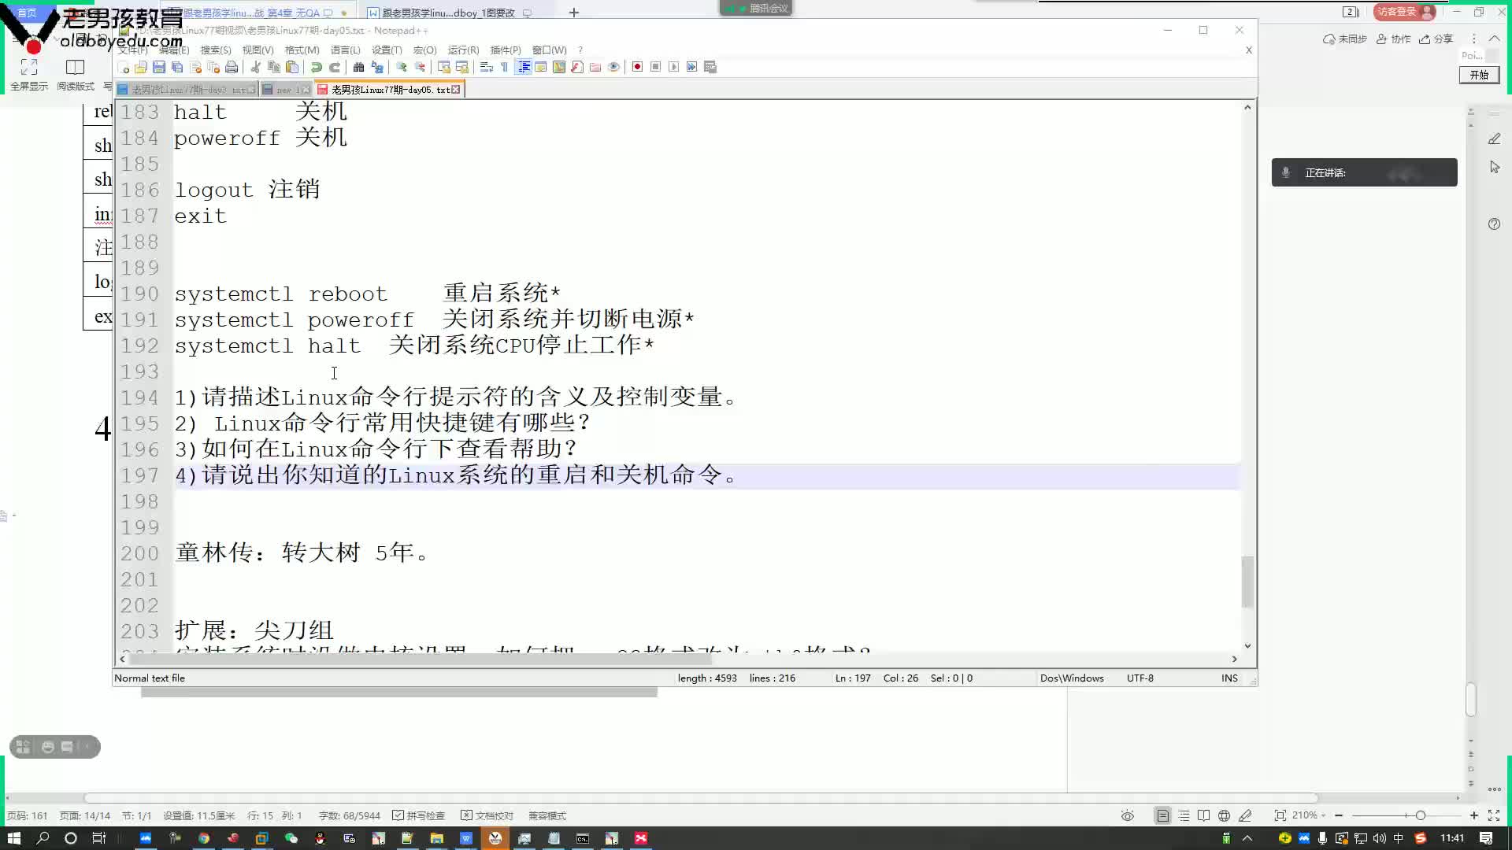Click the 未同步 sync status button

1344,39
